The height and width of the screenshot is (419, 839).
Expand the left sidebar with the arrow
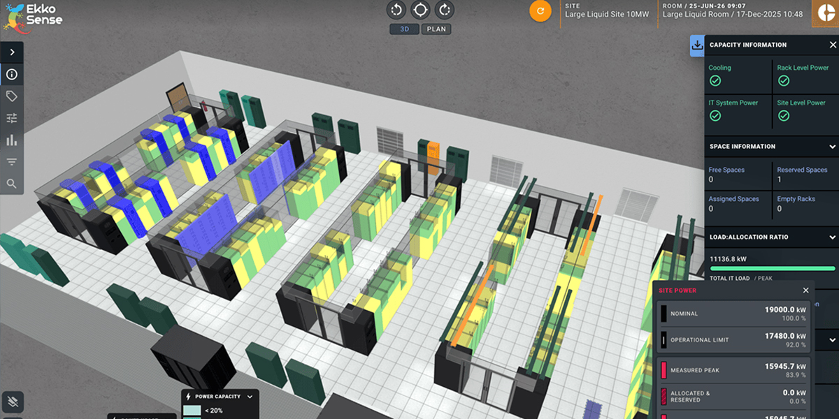tap(12, 52)
